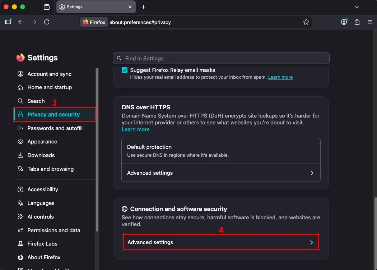Open a new tab with plus icon
This screenshot has height=270, width=377.
coord(143,7)
